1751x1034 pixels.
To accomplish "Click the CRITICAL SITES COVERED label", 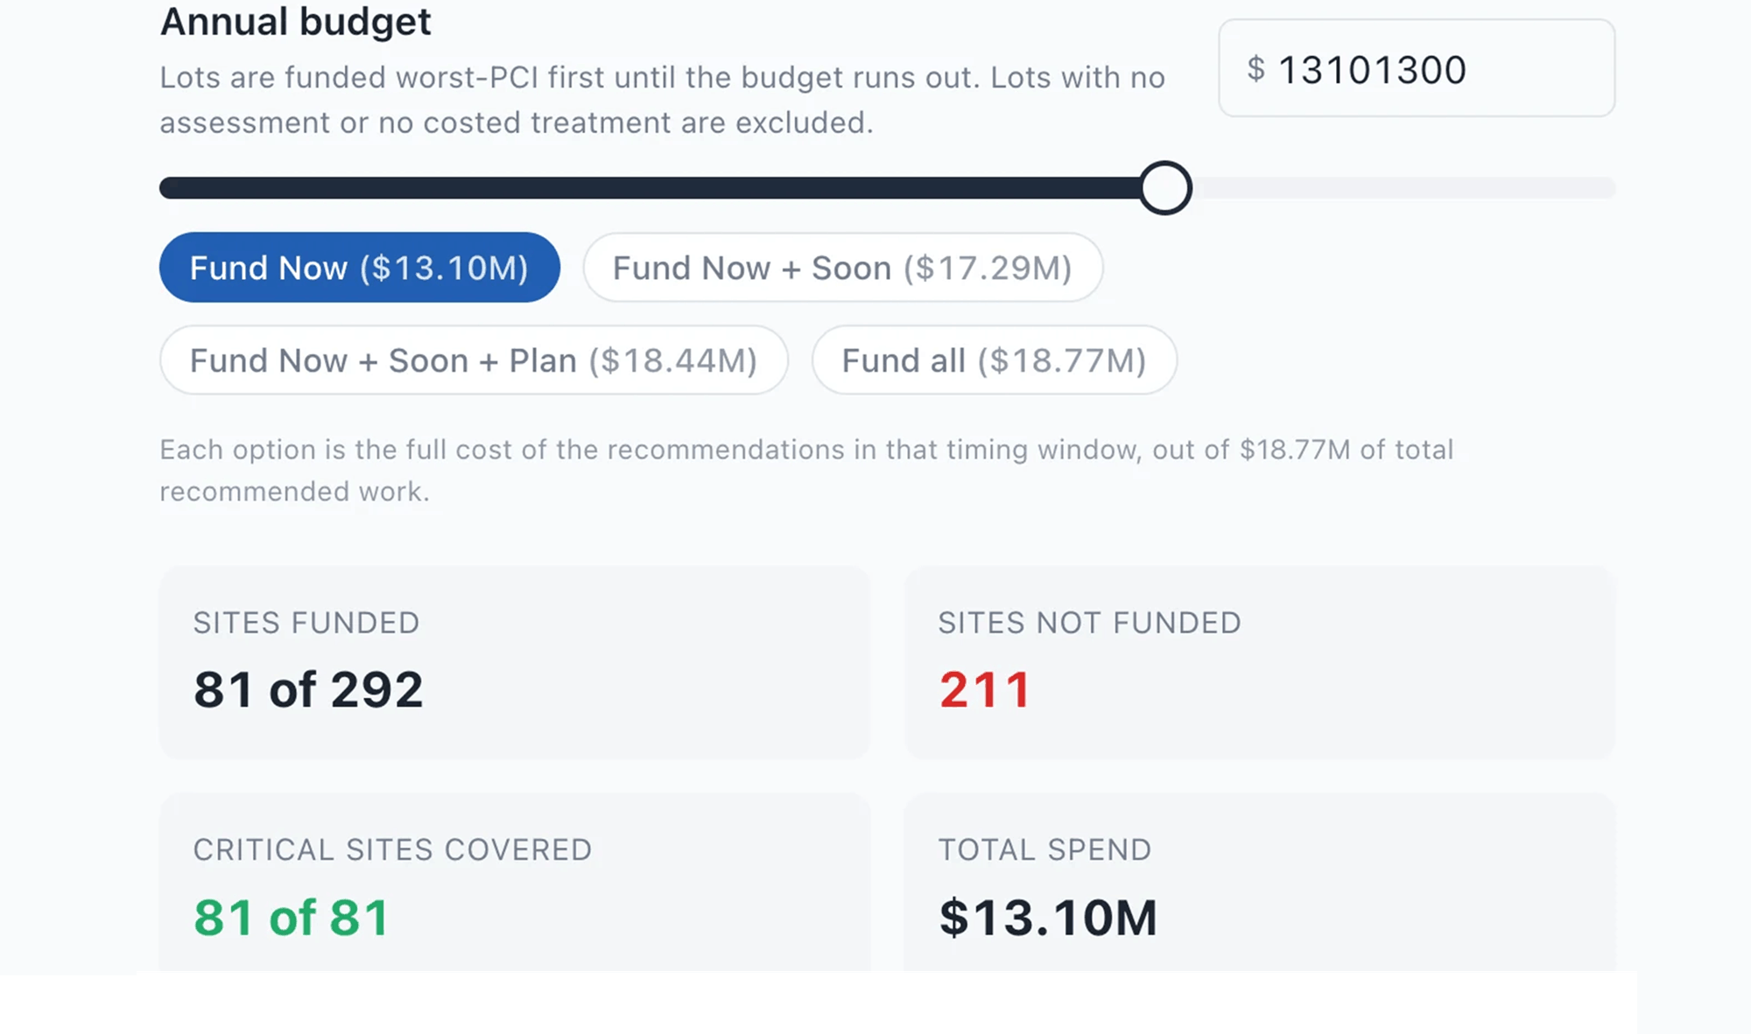I will click(x=392, y=850).
